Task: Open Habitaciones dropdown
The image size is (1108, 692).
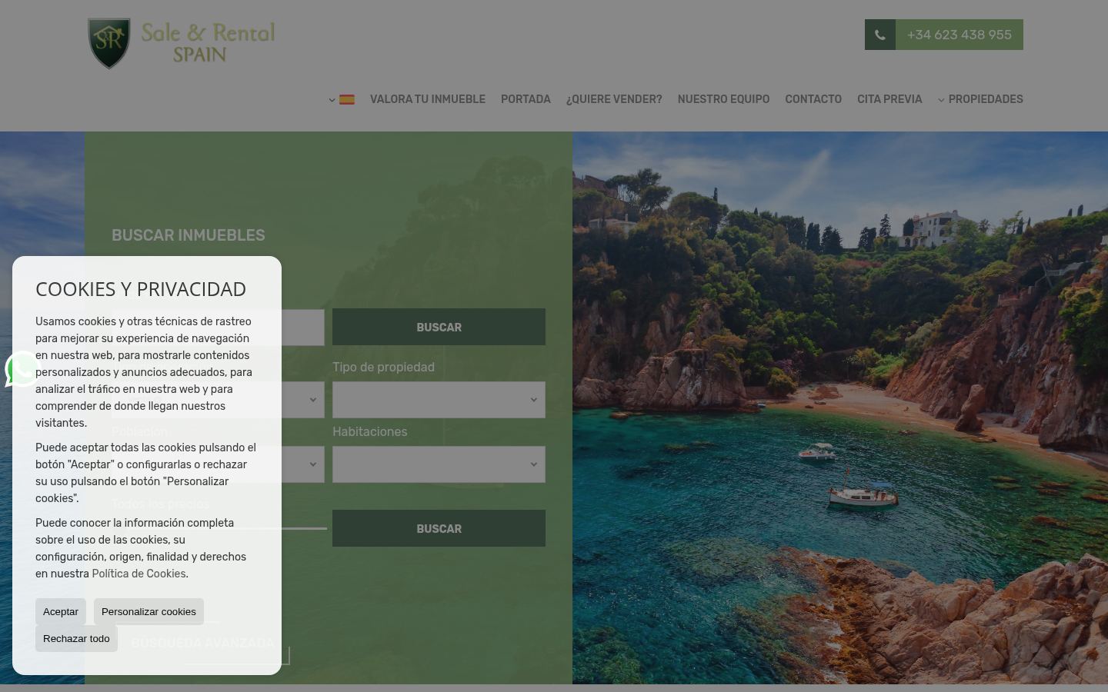Action: tap(439, 464)
